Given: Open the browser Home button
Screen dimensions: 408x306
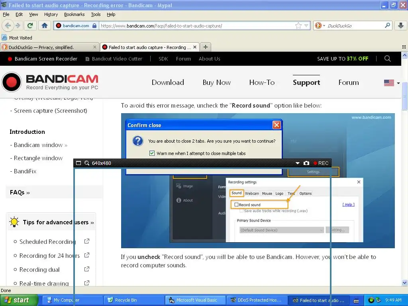Looking at the screenshot, I should click(45, 25).
